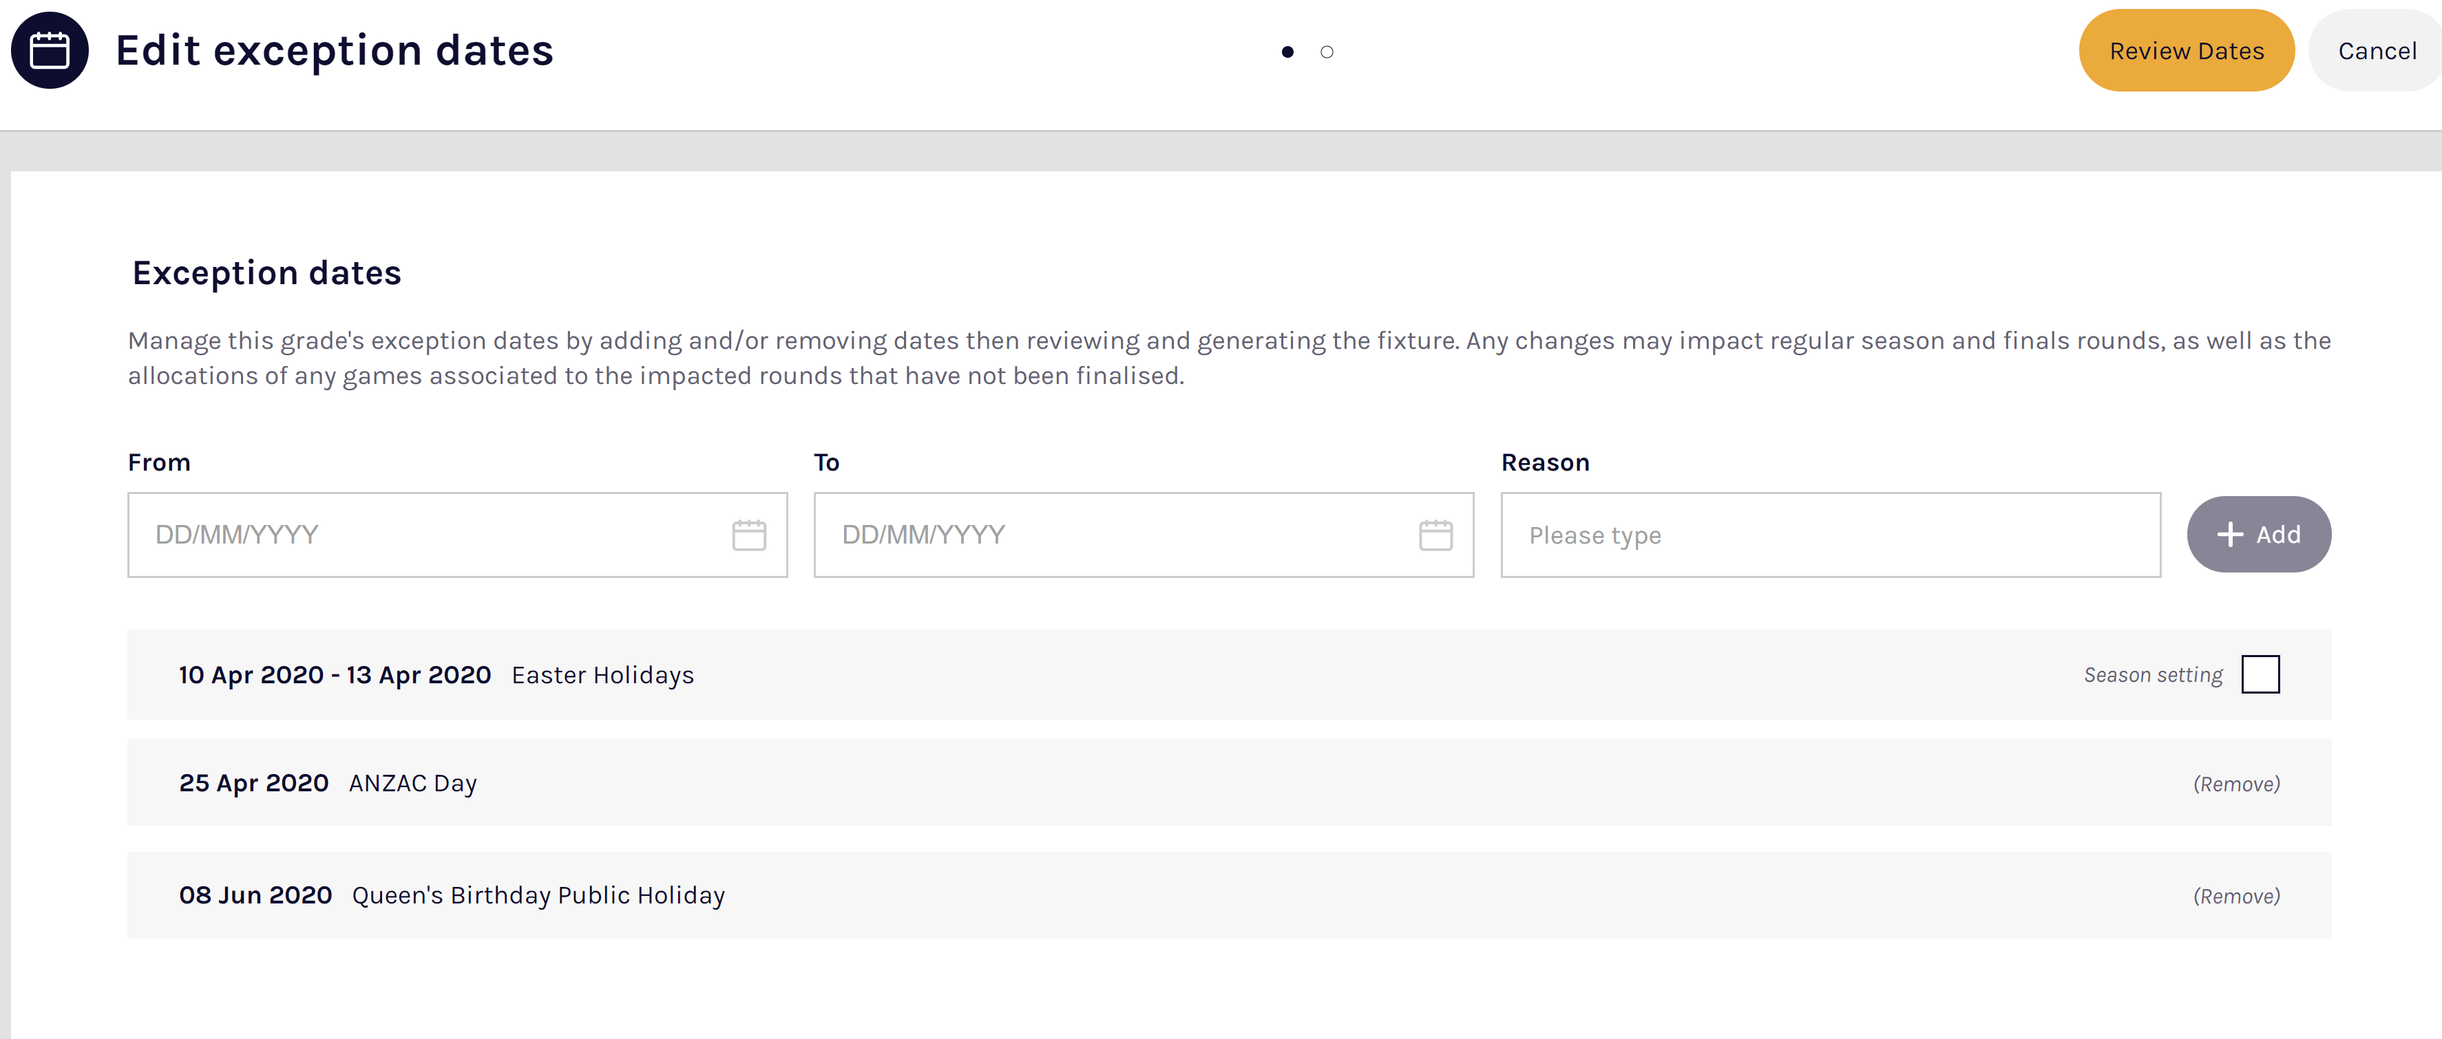This screenshot has height=1039, width=2442.
Task: Go to second step hollow dot indicator
Action: tap(1326, 52)
